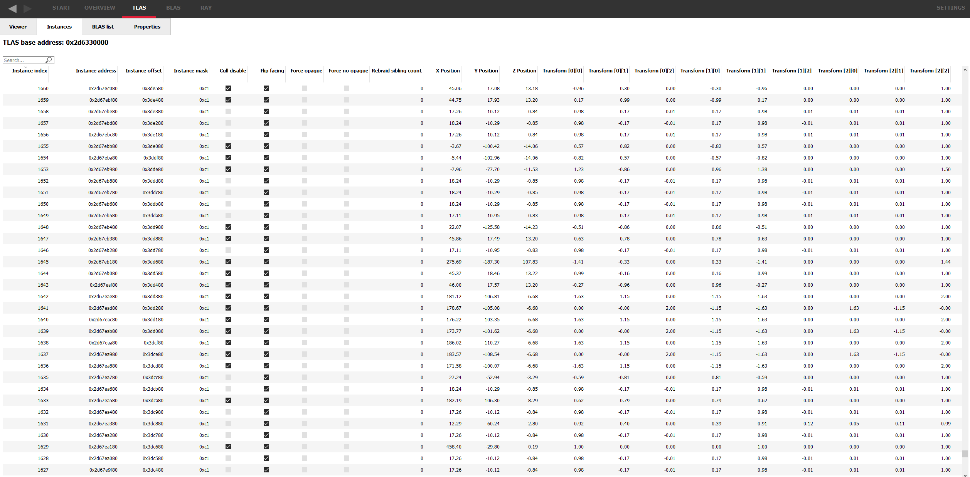Enable Cull disable for instance 1657
The image size is (970, 477).
228,123
